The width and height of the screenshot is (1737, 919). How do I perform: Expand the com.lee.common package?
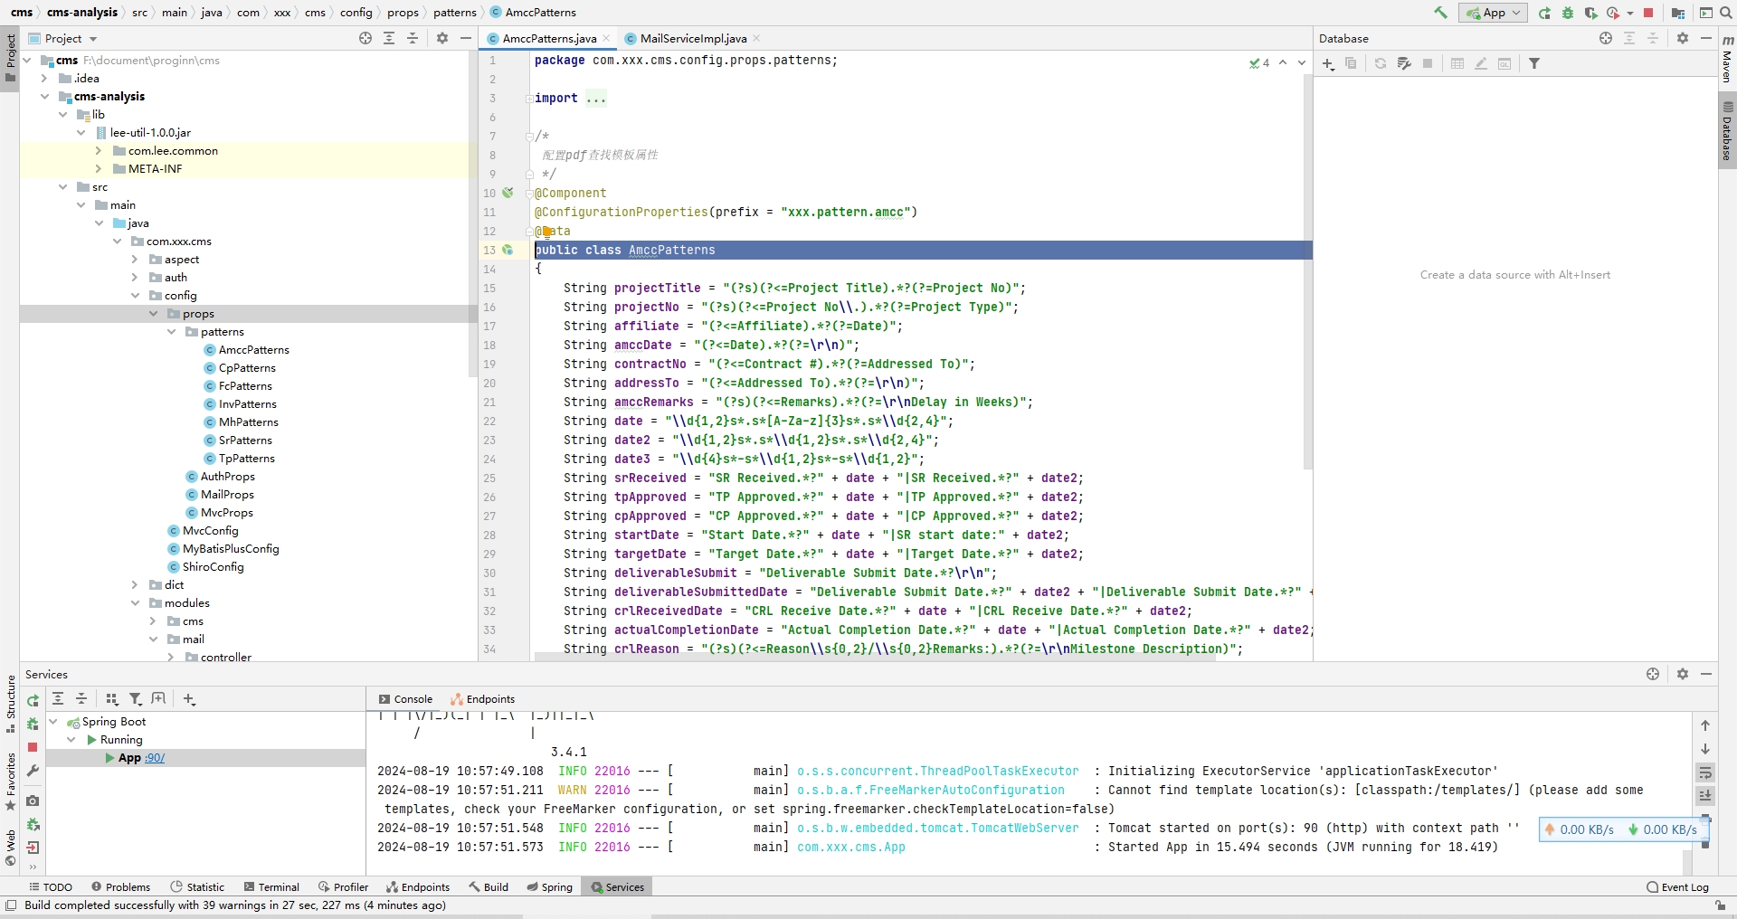99,151
